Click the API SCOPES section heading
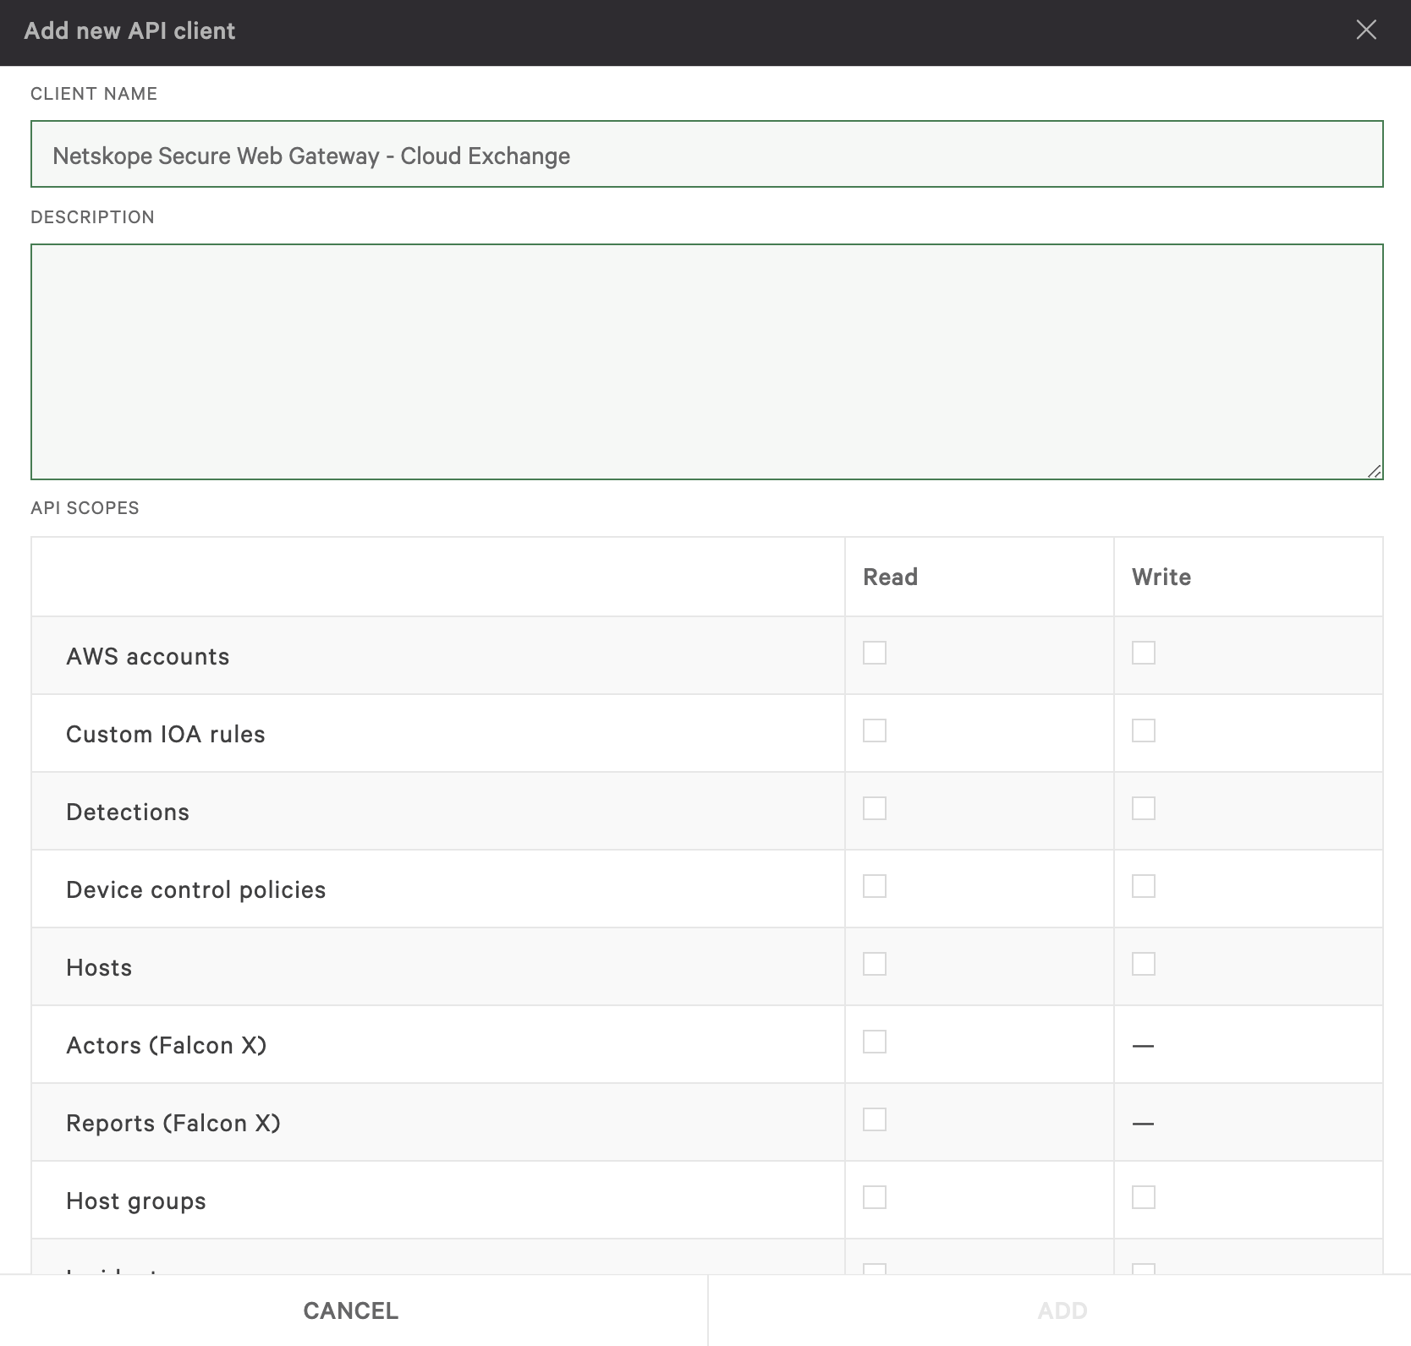This screenshot has height=1346, width=1411. (85, 508)
